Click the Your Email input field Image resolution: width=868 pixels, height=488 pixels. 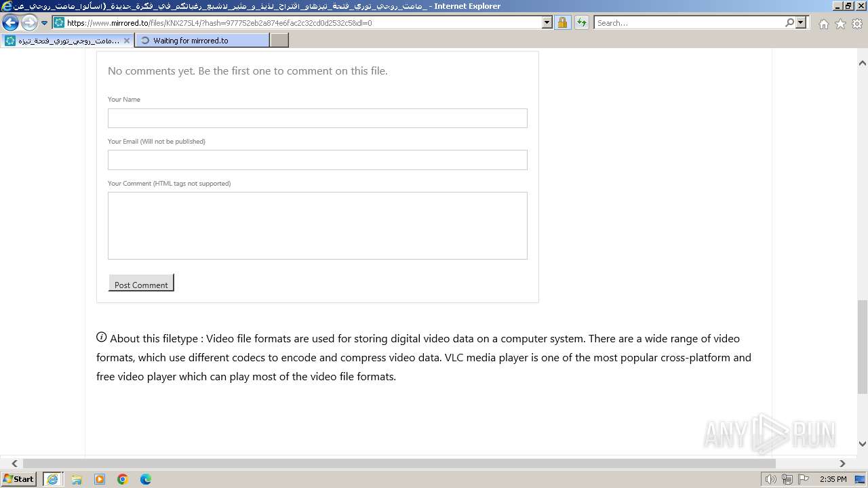[317, 160]
